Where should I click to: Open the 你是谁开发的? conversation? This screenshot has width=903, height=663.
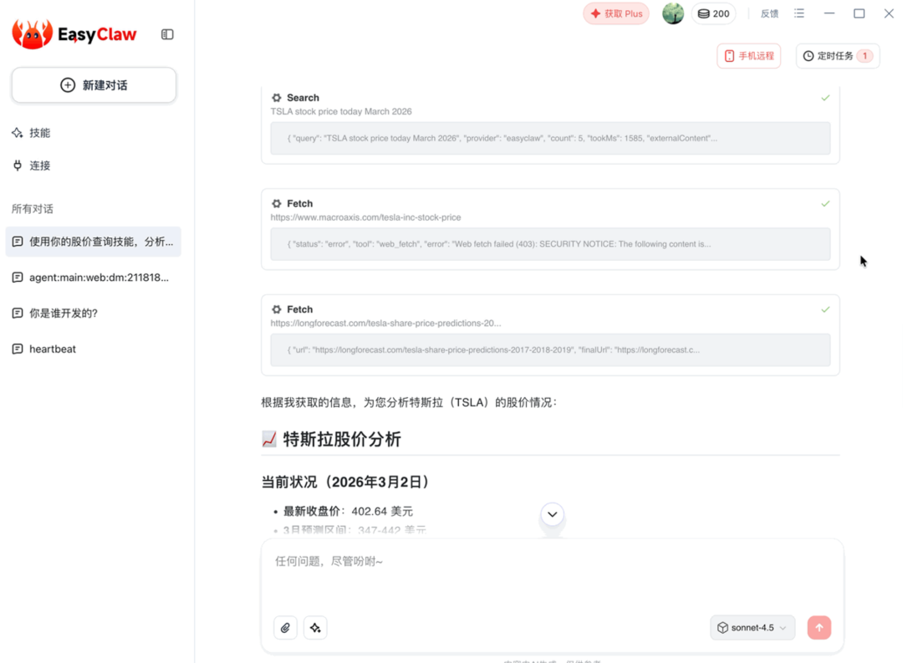(x=94, y=314)
